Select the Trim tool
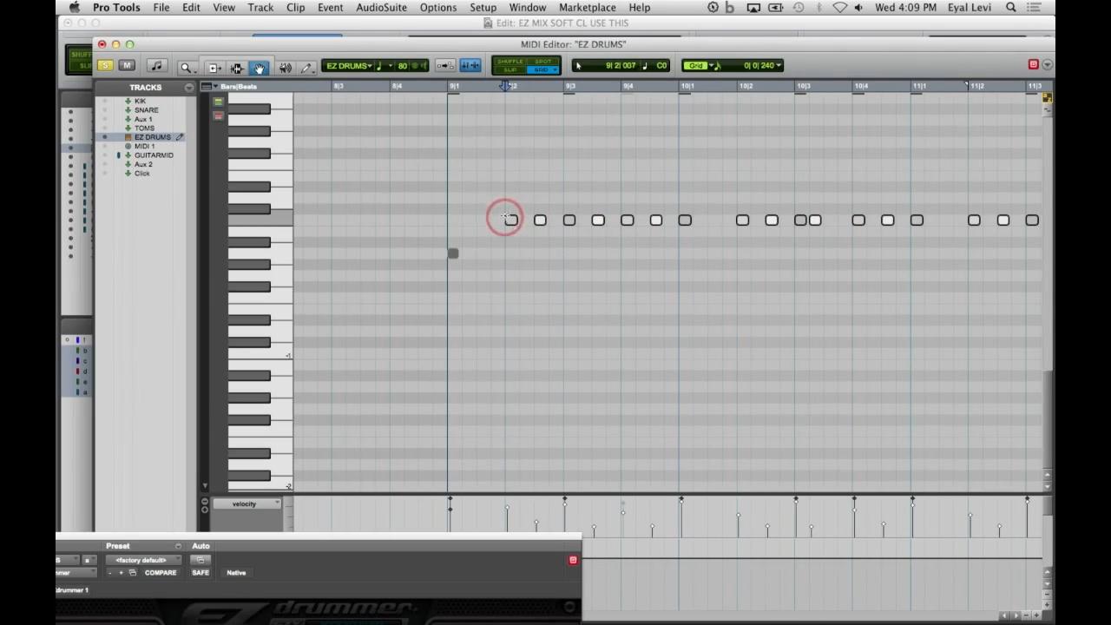Screen dimensions: 1111x625 214,68
